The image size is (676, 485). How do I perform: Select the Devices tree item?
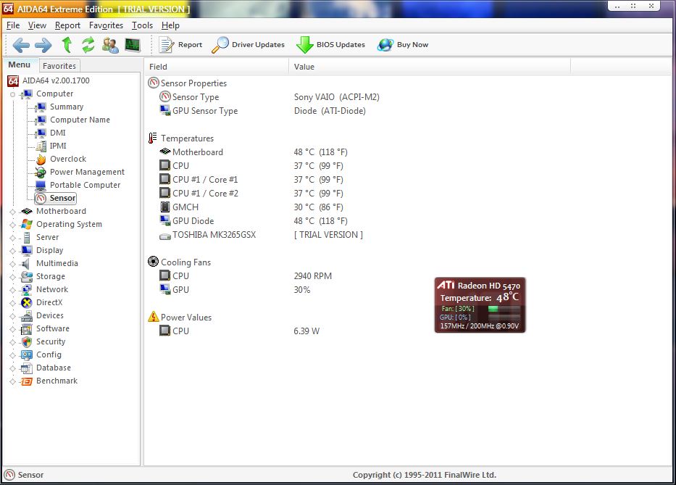pyautogui.click(x=49, y=316)
